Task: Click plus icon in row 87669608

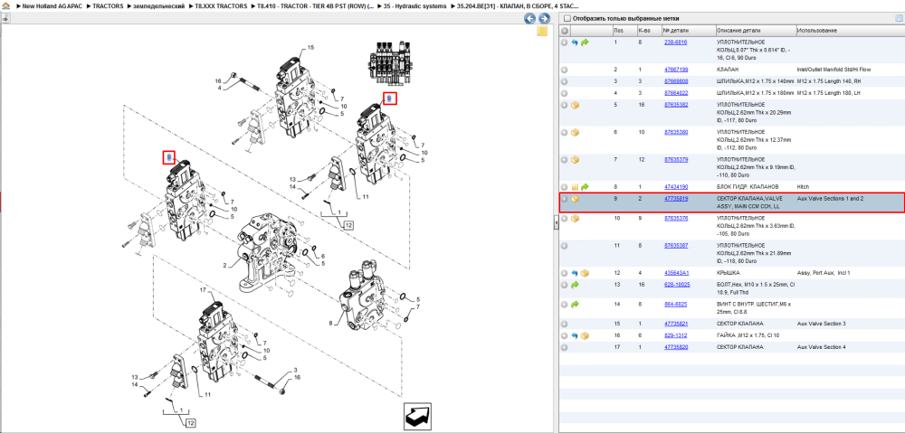Action: [565, 81]
